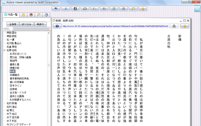Click the star bookmark button in the document window

click(x=185, y=26)
